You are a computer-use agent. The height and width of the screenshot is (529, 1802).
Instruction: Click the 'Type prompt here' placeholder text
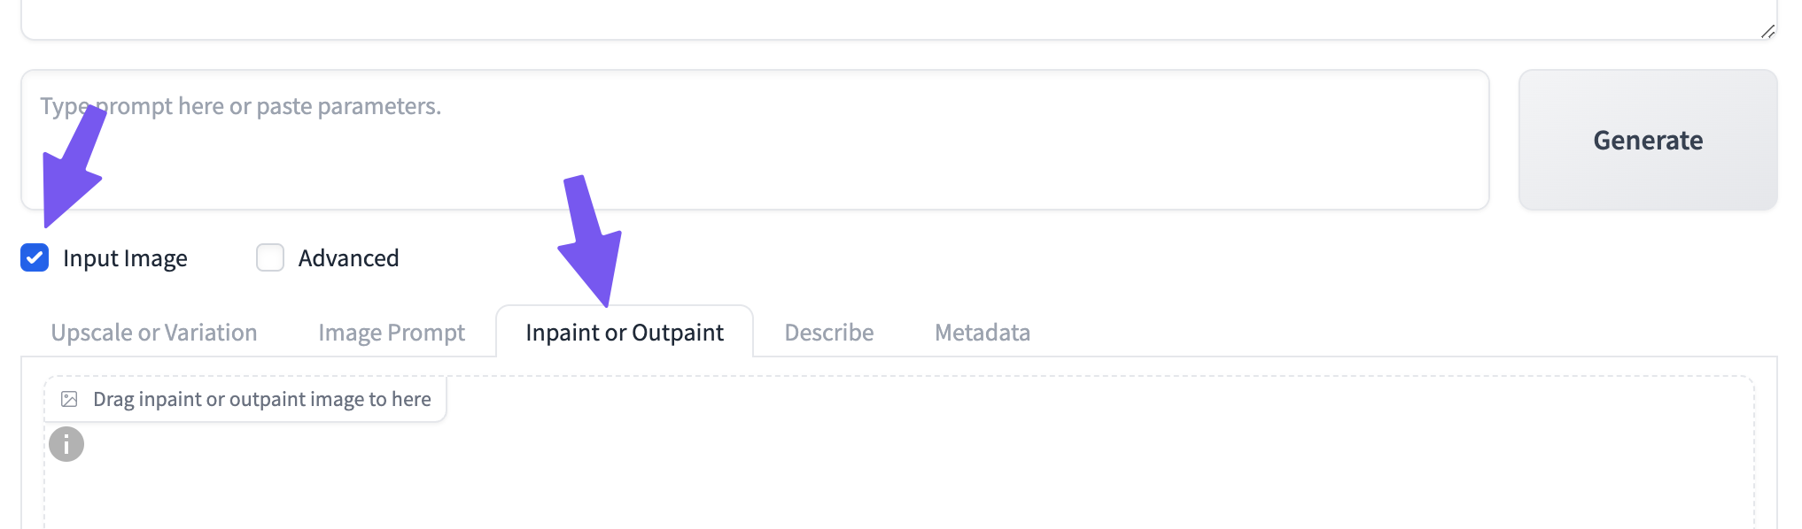(266, 106)
